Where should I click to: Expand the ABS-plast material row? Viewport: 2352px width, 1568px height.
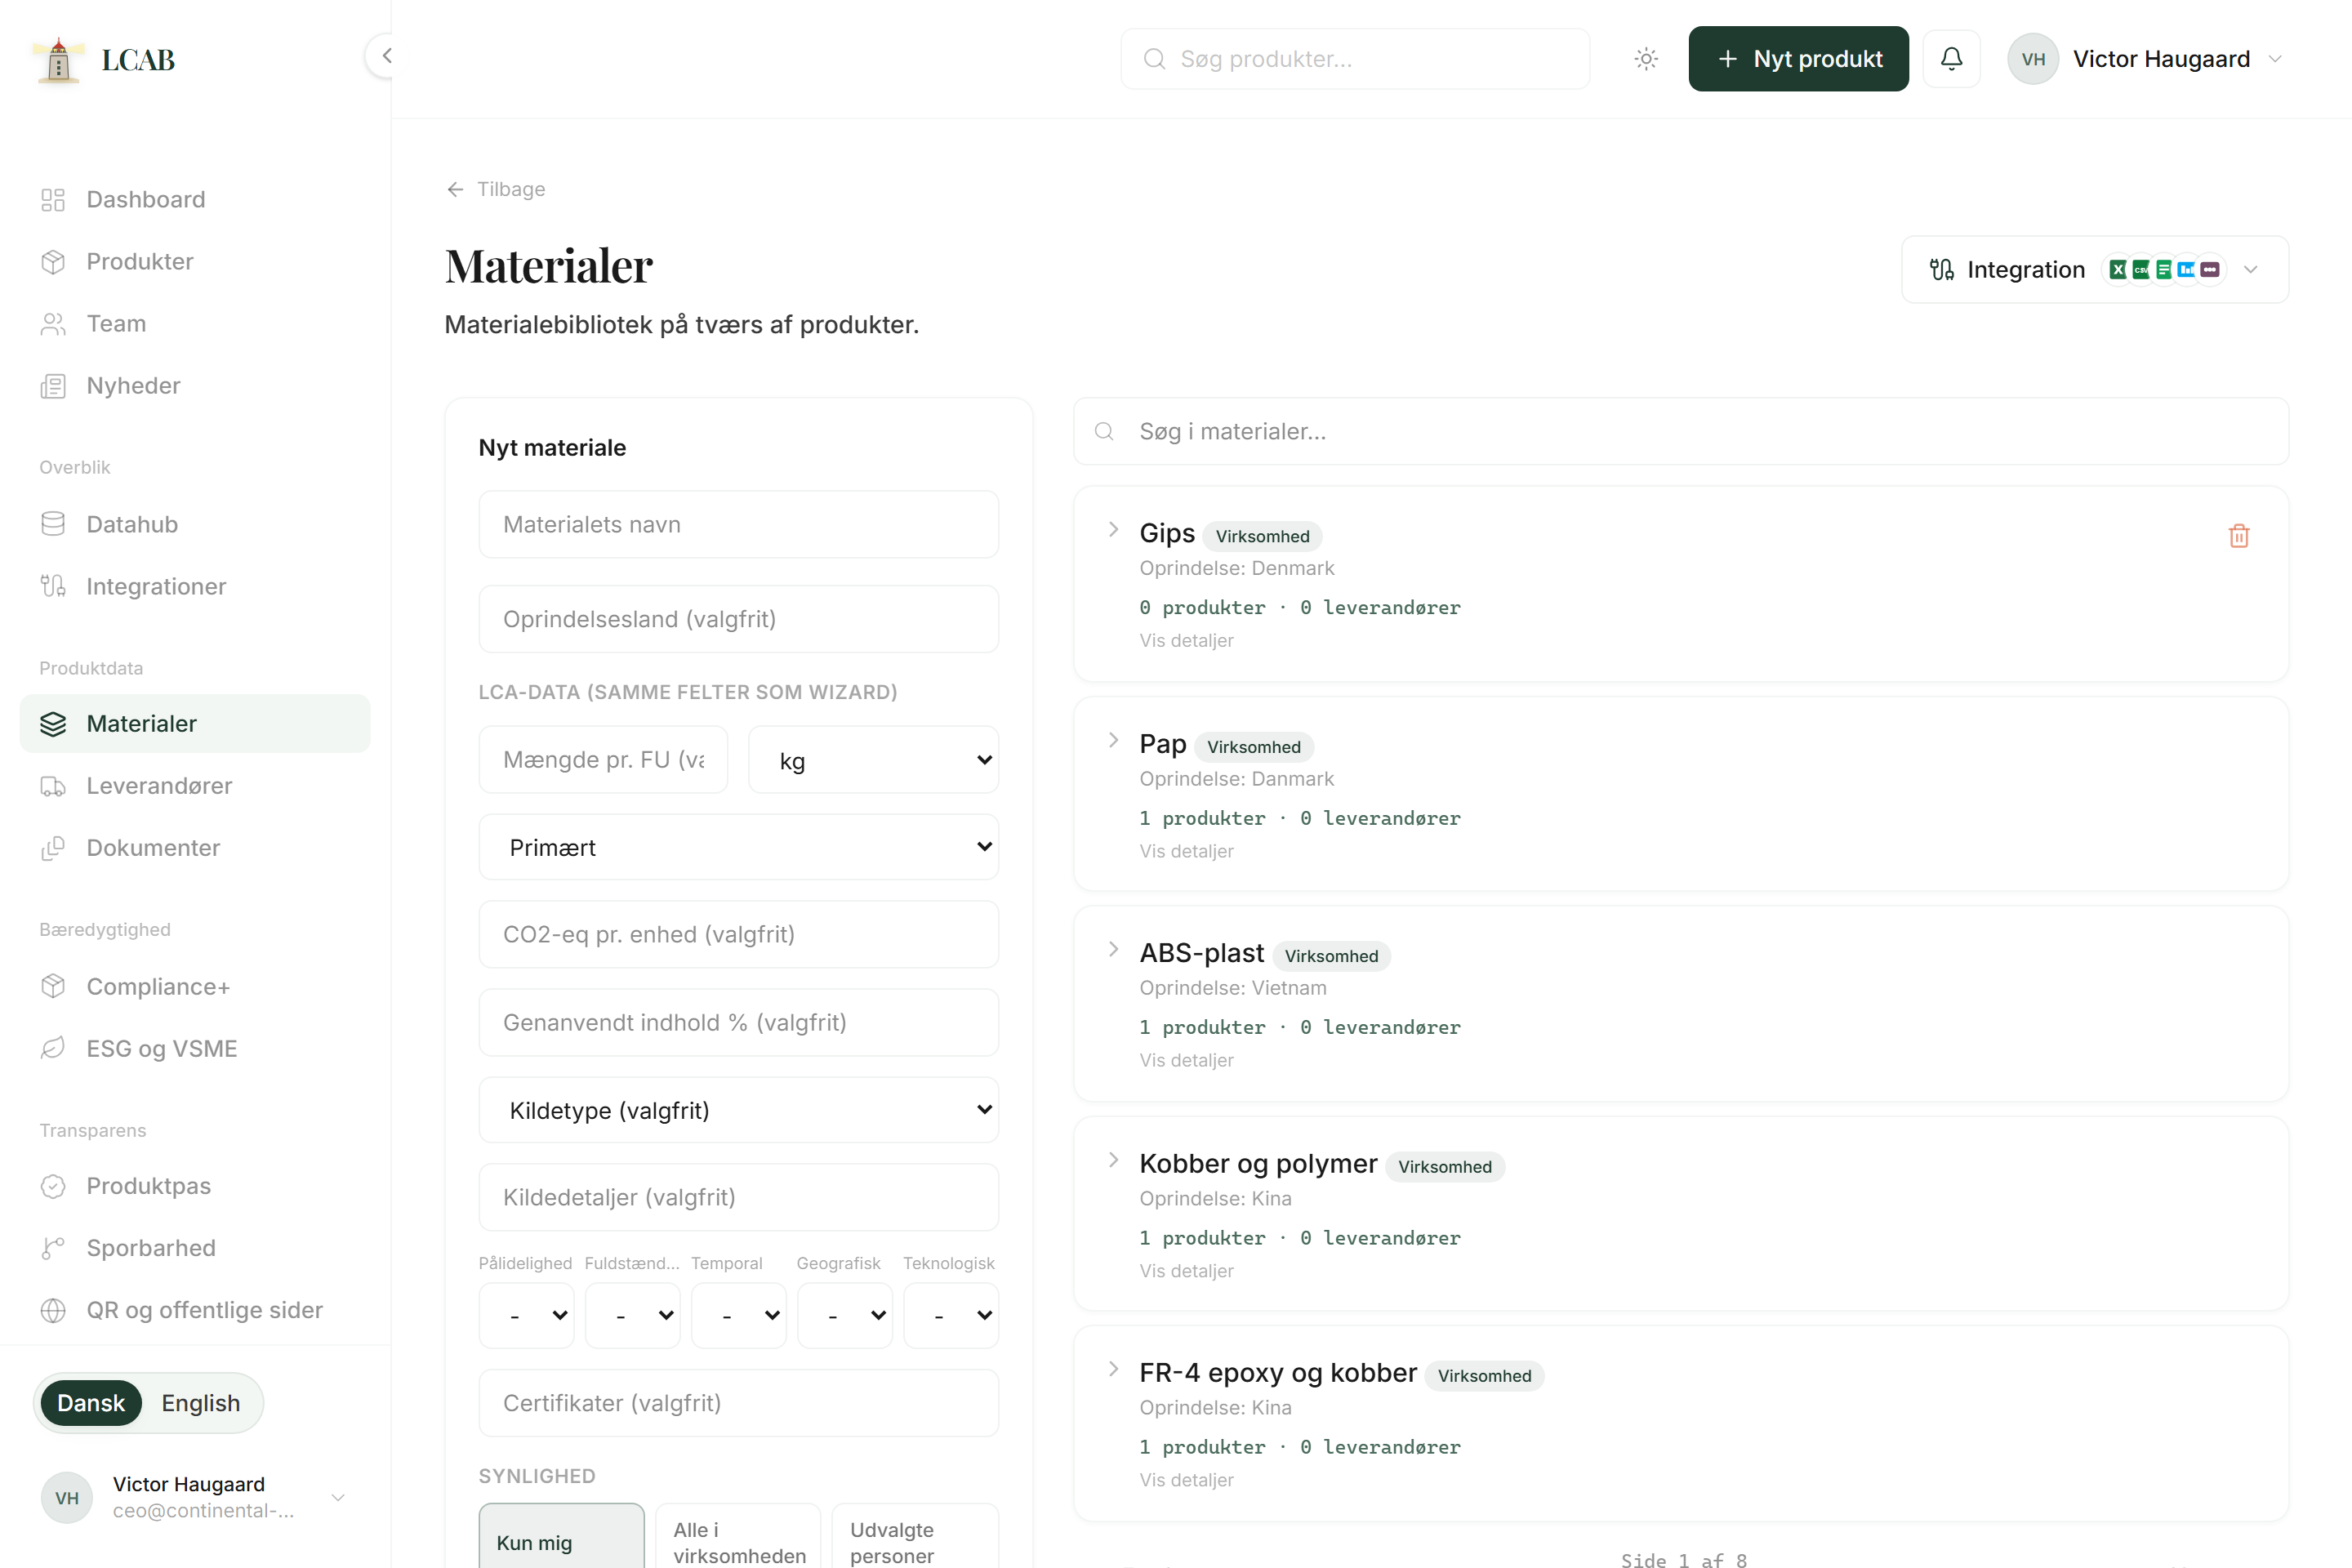pyautogui.click(x=1113, y=950)
